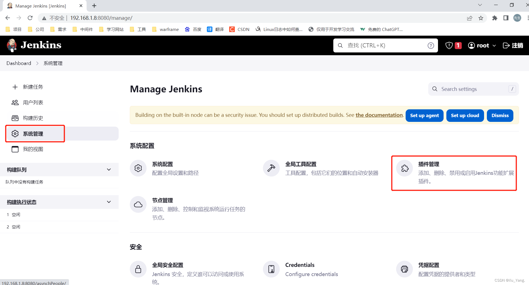
Task: Open the 百度 bookmark
Action: click(193, 29)
